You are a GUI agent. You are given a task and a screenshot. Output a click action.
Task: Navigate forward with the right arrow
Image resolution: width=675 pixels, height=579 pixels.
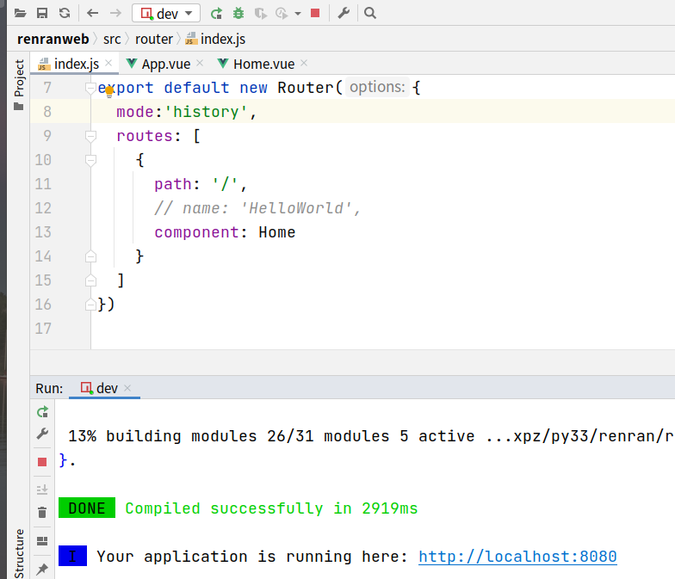115,13
